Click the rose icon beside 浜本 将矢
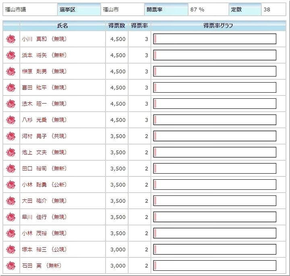The height and width of the screenshot is (276, 290). [11, 55]
